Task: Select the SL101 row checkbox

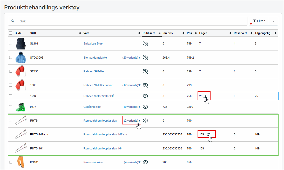Action: [x=11, y=43]
